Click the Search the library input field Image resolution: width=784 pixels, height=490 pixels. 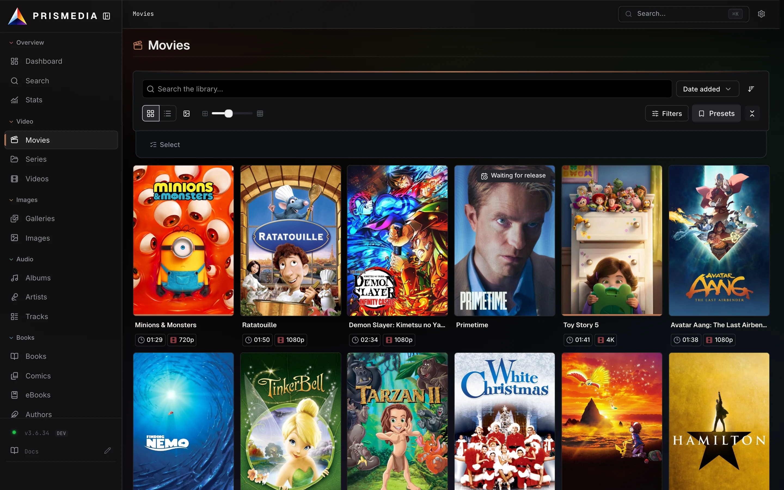point(407,89)
